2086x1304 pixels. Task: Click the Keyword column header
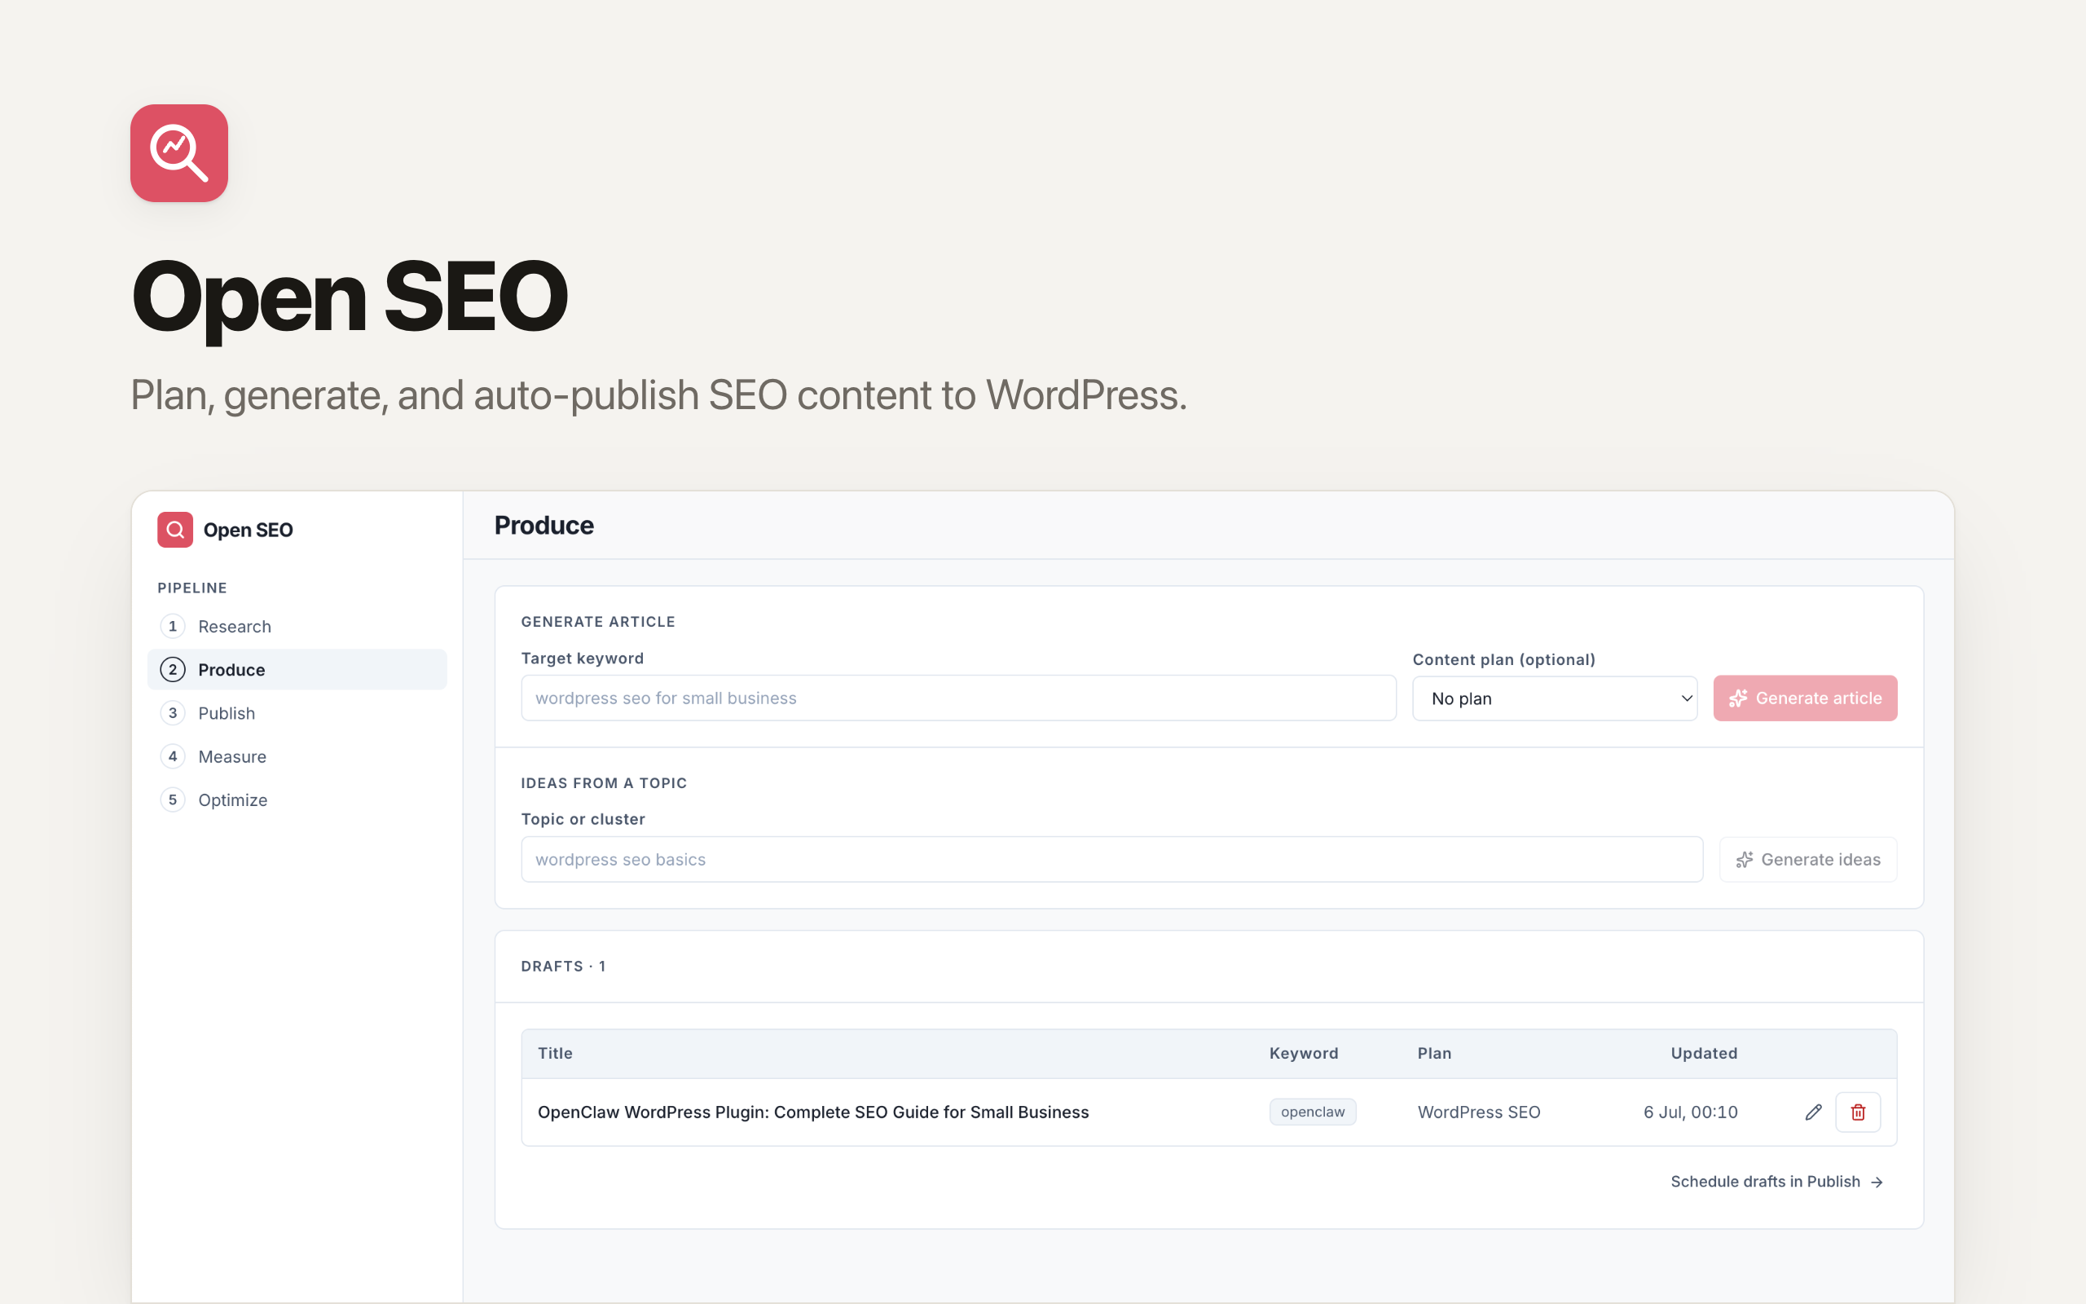(1303, 1053)
